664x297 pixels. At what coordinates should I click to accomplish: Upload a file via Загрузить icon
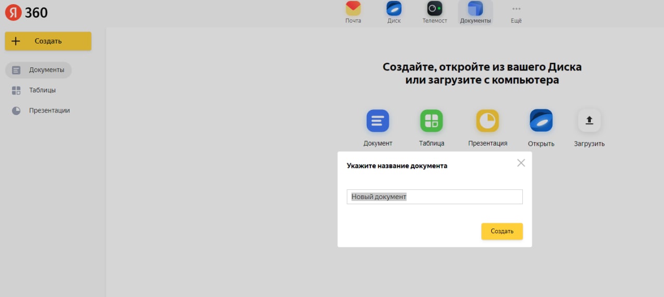click(x=589, y=121)
